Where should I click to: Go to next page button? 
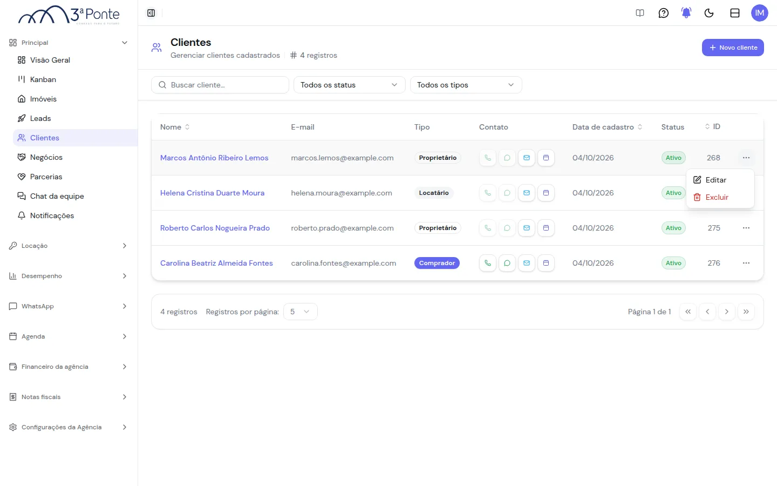727,312
